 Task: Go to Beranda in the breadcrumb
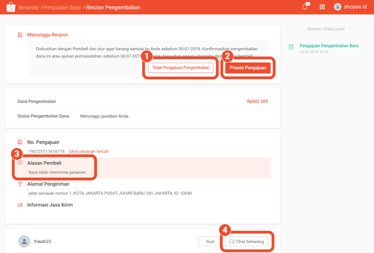click(x=29, y=7)
